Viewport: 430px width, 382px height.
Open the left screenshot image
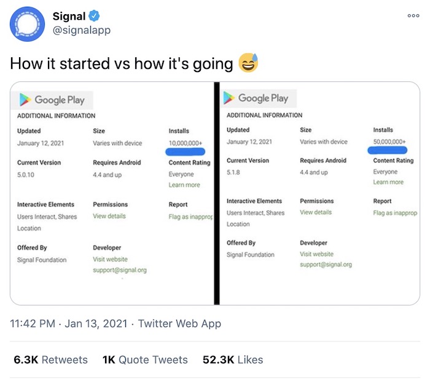tap(112, 193)
